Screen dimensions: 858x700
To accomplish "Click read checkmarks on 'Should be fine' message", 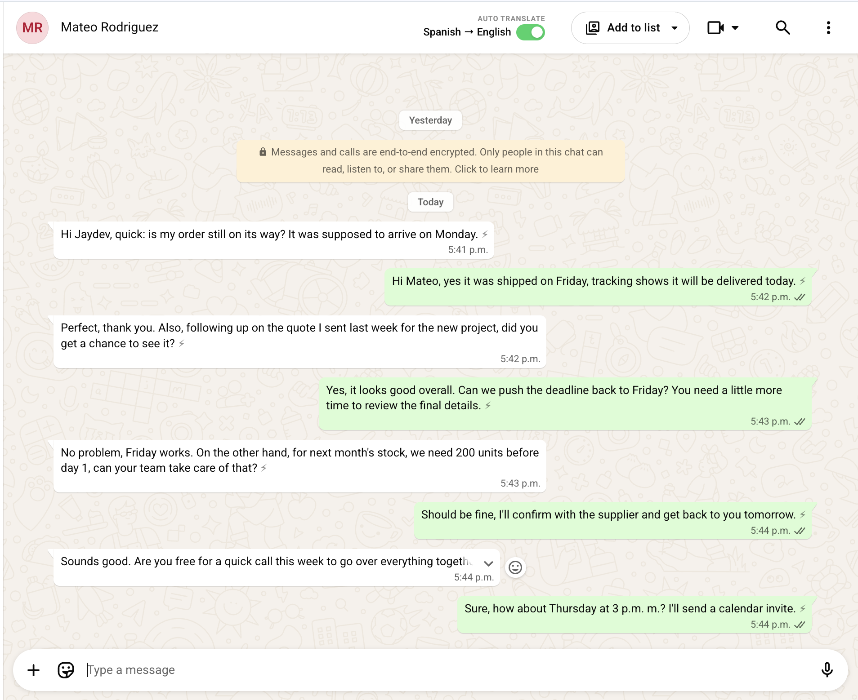I will 800,531.
